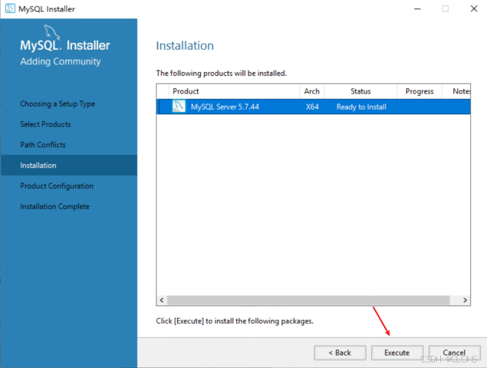The width and height of the screenshot is (487, 368).
Task: Open the Installation Complete step
Action: tap(55, 206)
